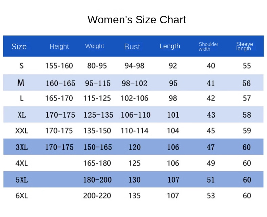This screenshot has height=217, width=267.
Task: Select the M size row label
Action: click(21, 83)
